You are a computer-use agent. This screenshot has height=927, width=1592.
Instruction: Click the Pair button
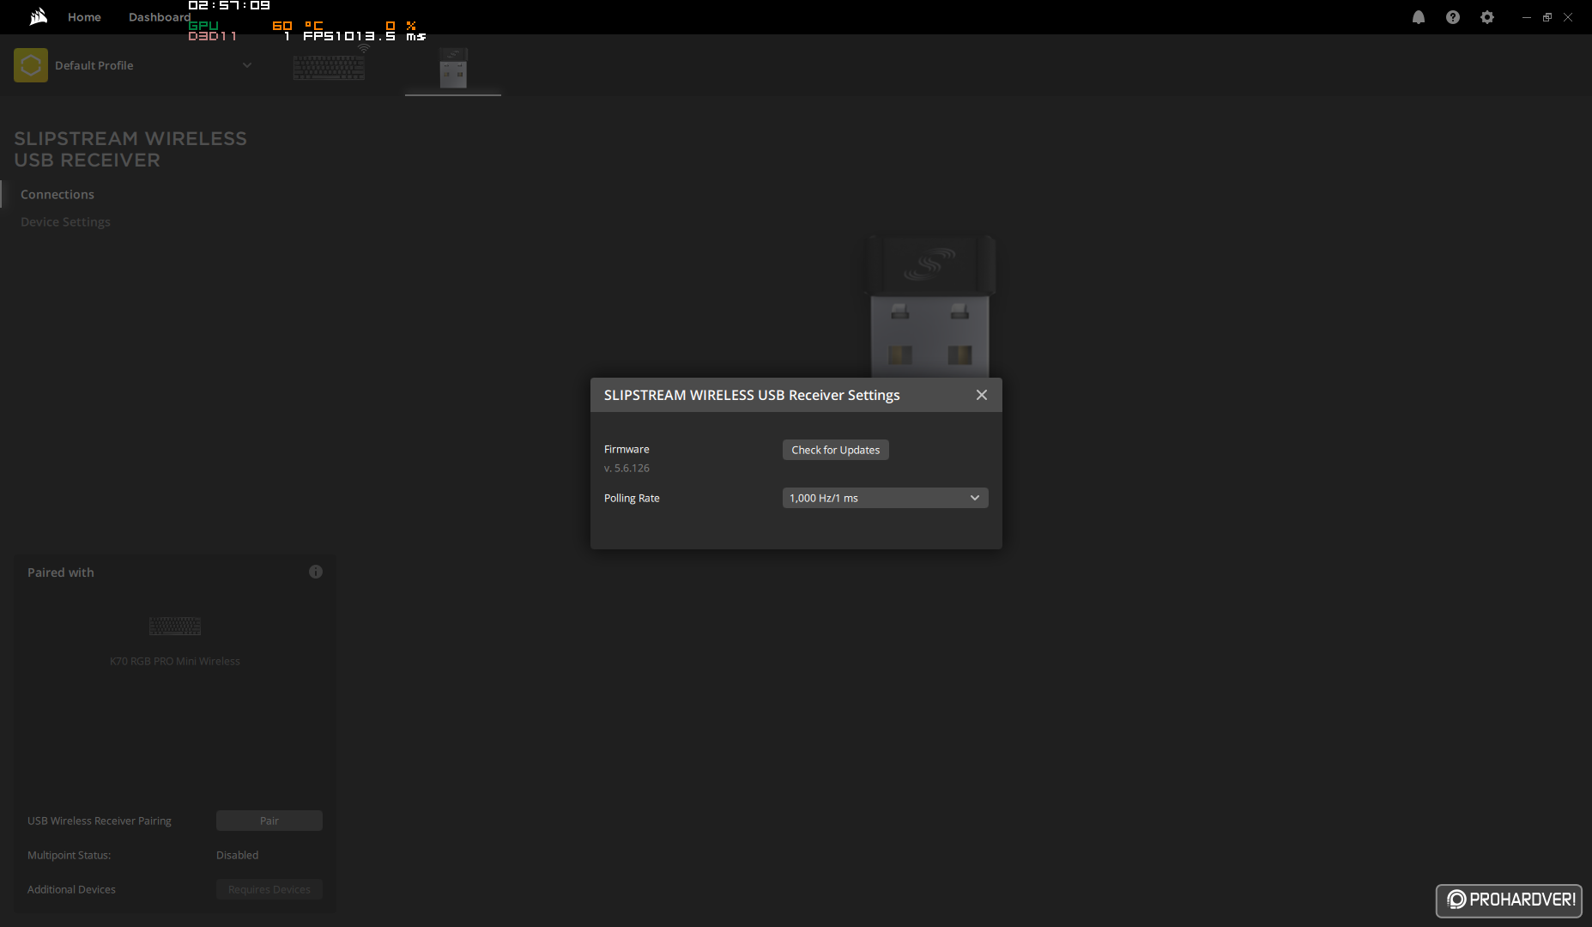pyautogui.click(x=269, y=821)
